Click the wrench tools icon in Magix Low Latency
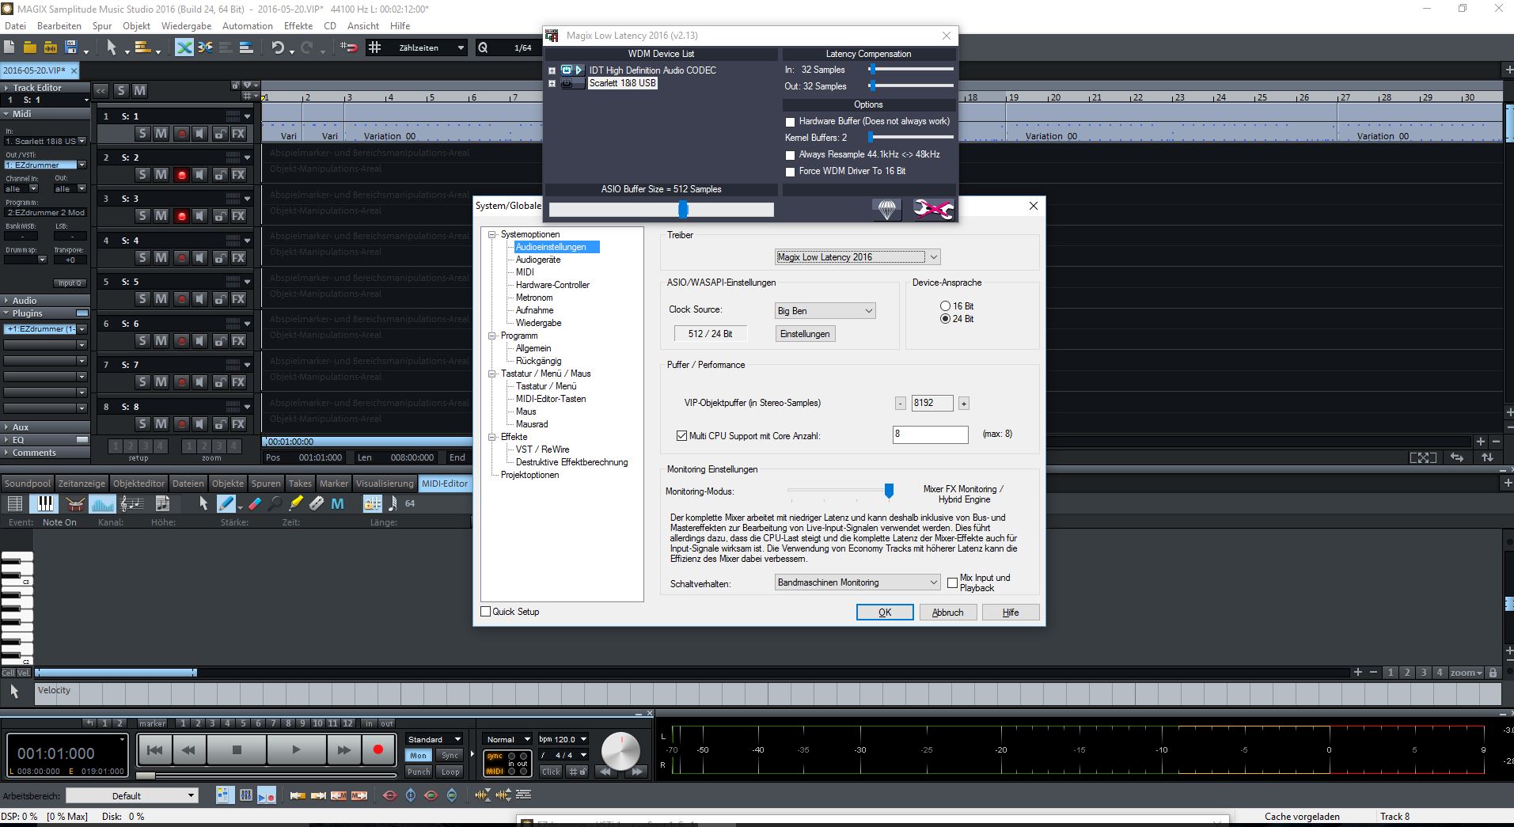The width and height of the screenshot is (1514, 827). 934,210
